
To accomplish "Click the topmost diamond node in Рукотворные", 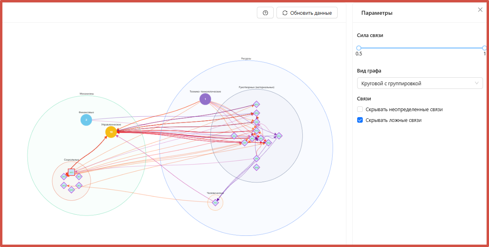I will 256,104.
